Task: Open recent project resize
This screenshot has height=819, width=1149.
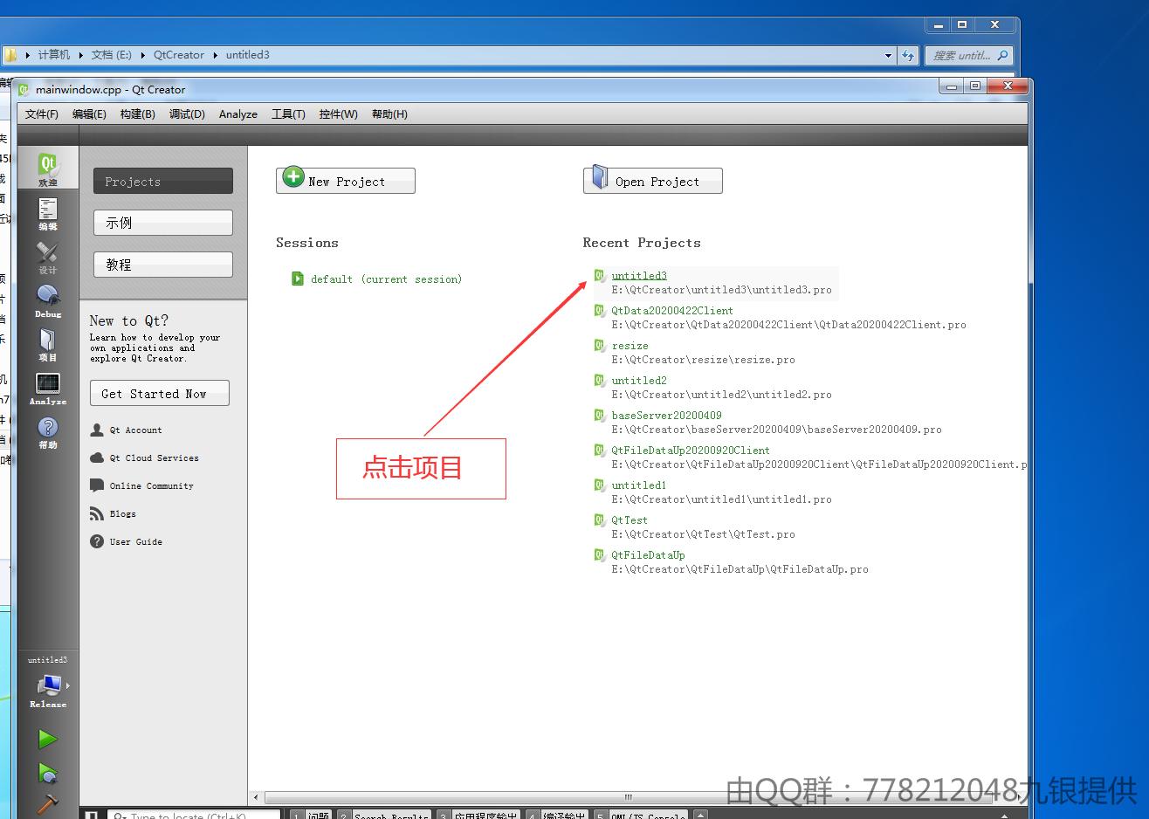Action: click(630, 346)
